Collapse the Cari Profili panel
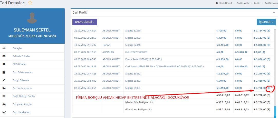Screen dimensions: 278x118 pos(274,12)
